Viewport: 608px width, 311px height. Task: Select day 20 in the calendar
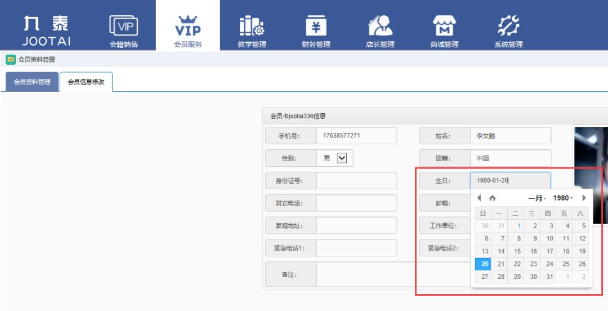coord(483,264)
